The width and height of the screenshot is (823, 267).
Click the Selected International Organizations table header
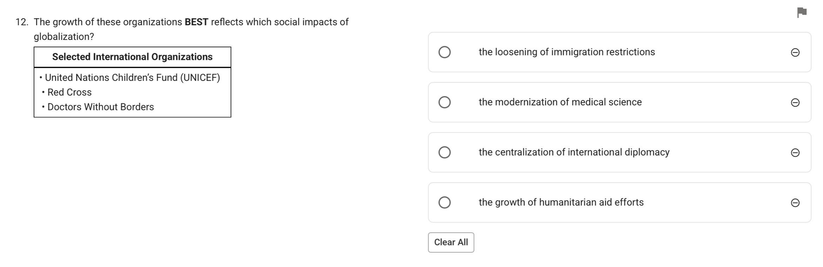coord(133,57)
